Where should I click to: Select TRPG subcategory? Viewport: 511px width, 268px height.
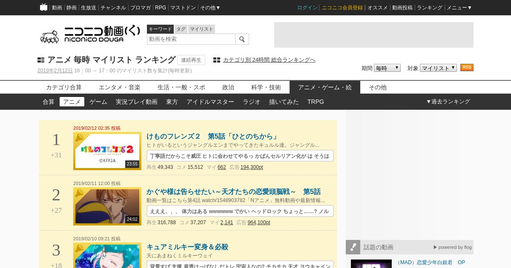coord(316,102)
